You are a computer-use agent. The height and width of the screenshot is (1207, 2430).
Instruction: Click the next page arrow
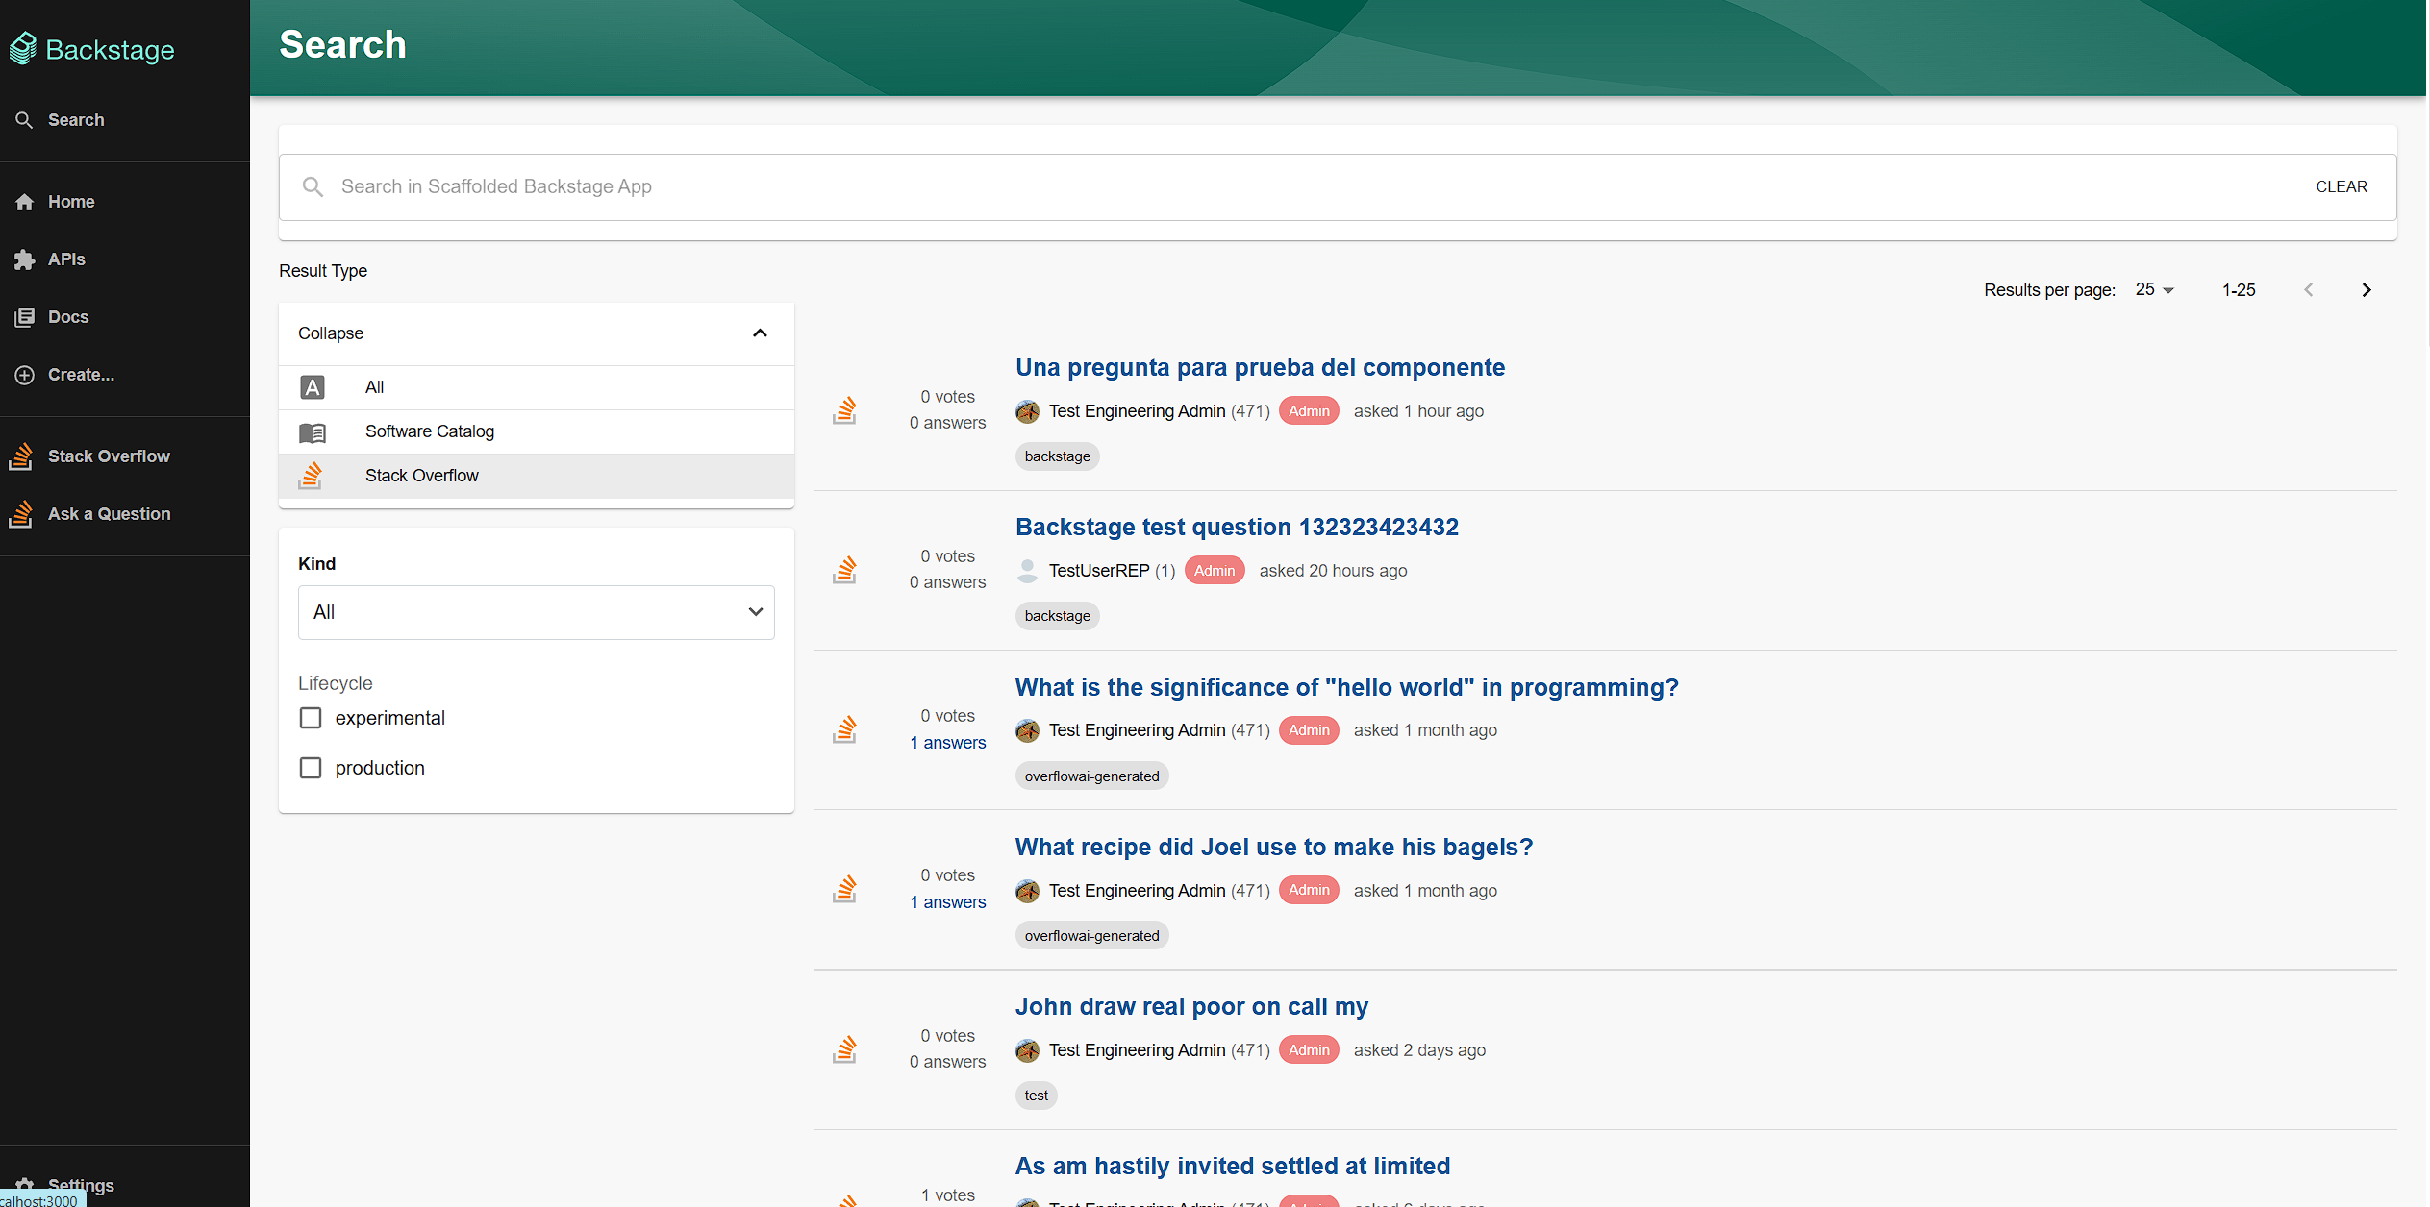coord(2367,290)
